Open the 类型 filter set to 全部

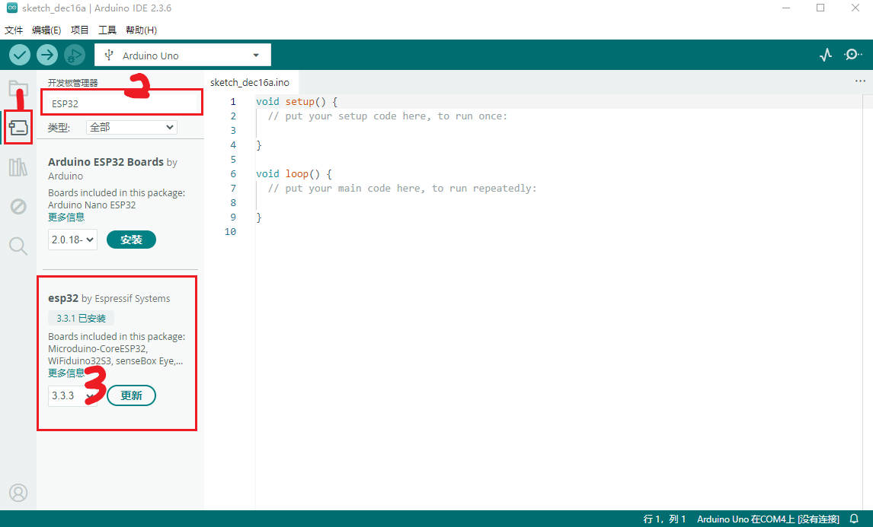(x=131, y=127)
